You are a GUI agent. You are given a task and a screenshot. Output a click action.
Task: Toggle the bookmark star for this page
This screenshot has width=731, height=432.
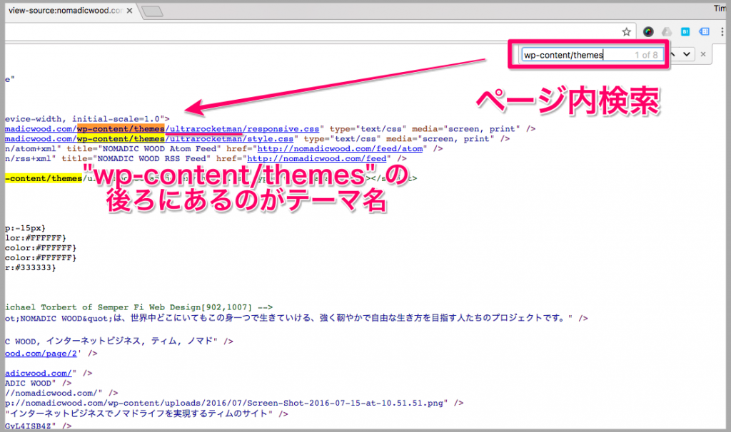(x=626, y=31)
